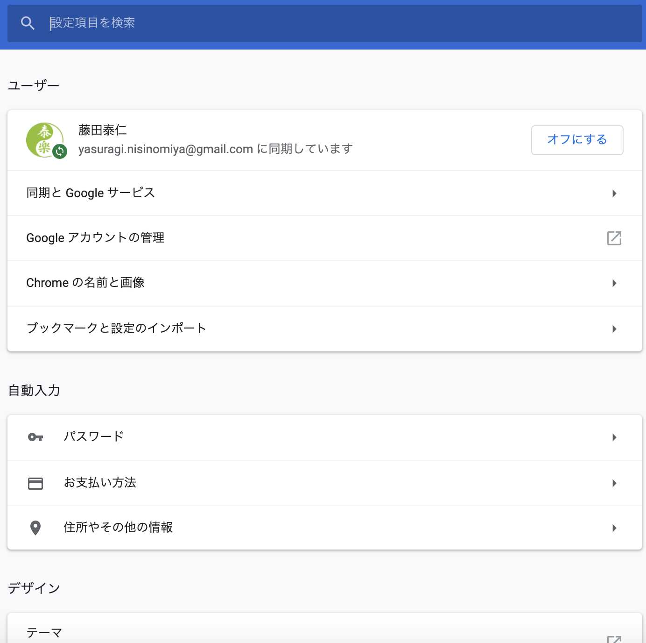The height and width of the screenshot is (643, 646).
Task: Open 住所やその他の情報 settings
Action: [x=325, y=528]
